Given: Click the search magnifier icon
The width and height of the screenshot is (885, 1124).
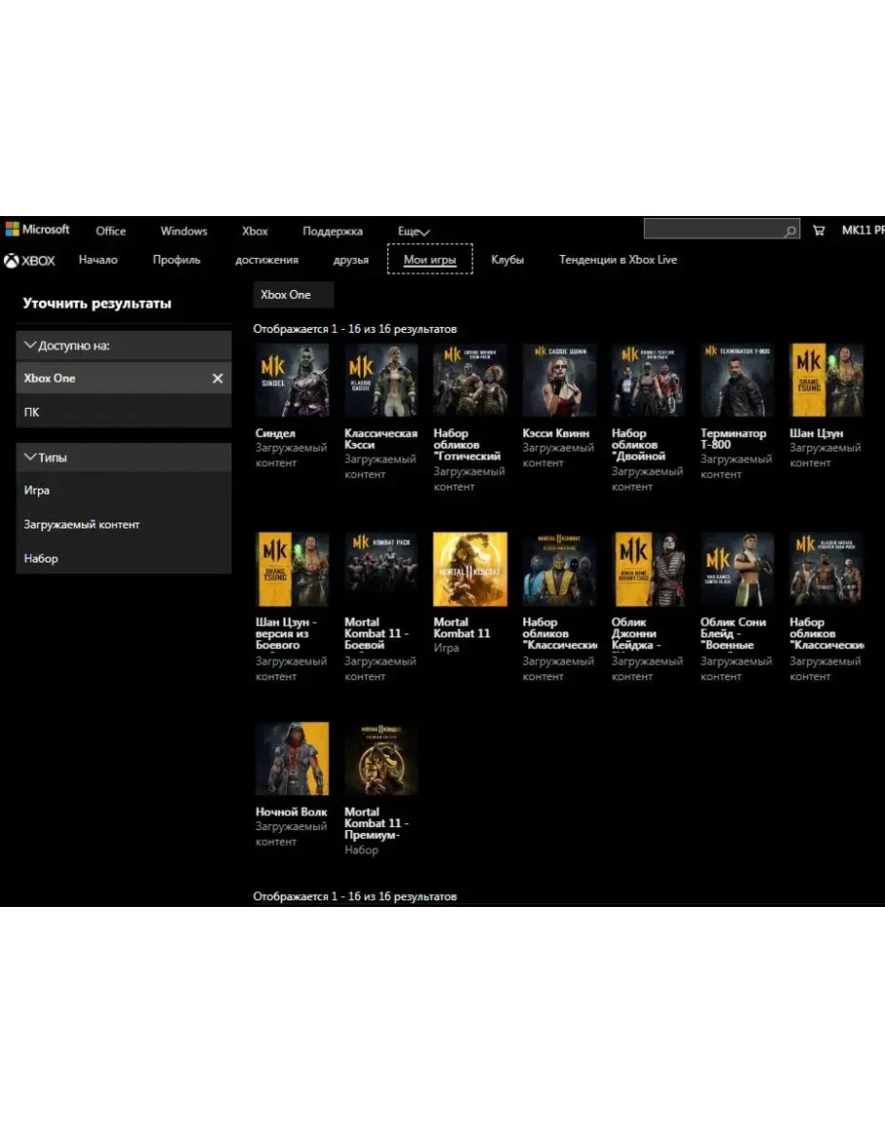Looking at the screenshot, I should tap(790, 232).
